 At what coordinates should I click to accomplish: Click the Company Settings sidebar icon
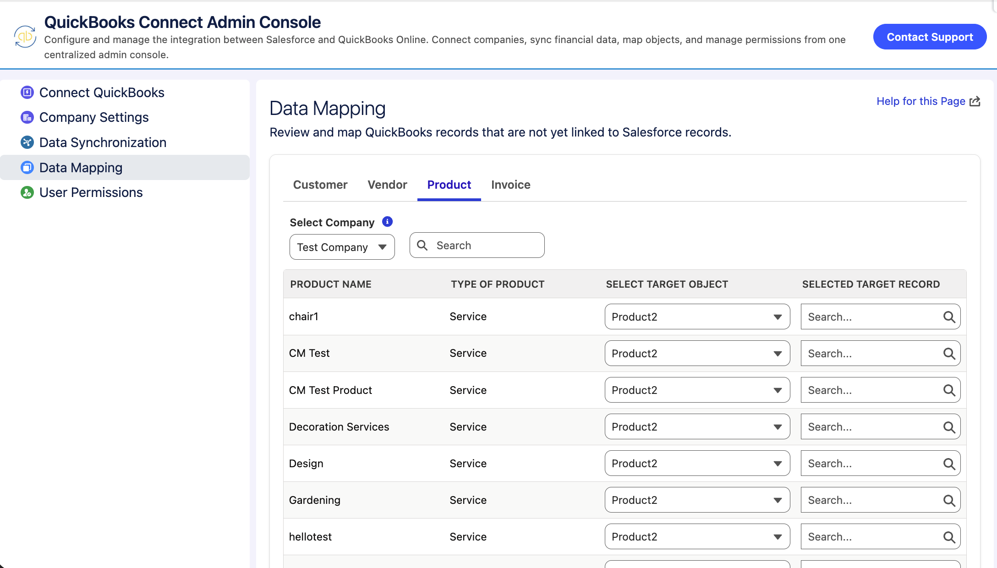27,117
